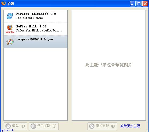Click the 'The default theme' description text
The image size is (149, 132).
(x=30, y=18)
